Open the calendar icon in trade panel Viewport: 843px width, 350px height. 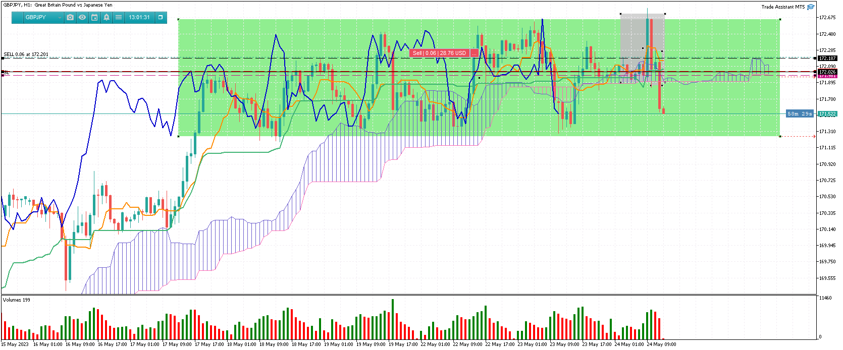(94, 17)
